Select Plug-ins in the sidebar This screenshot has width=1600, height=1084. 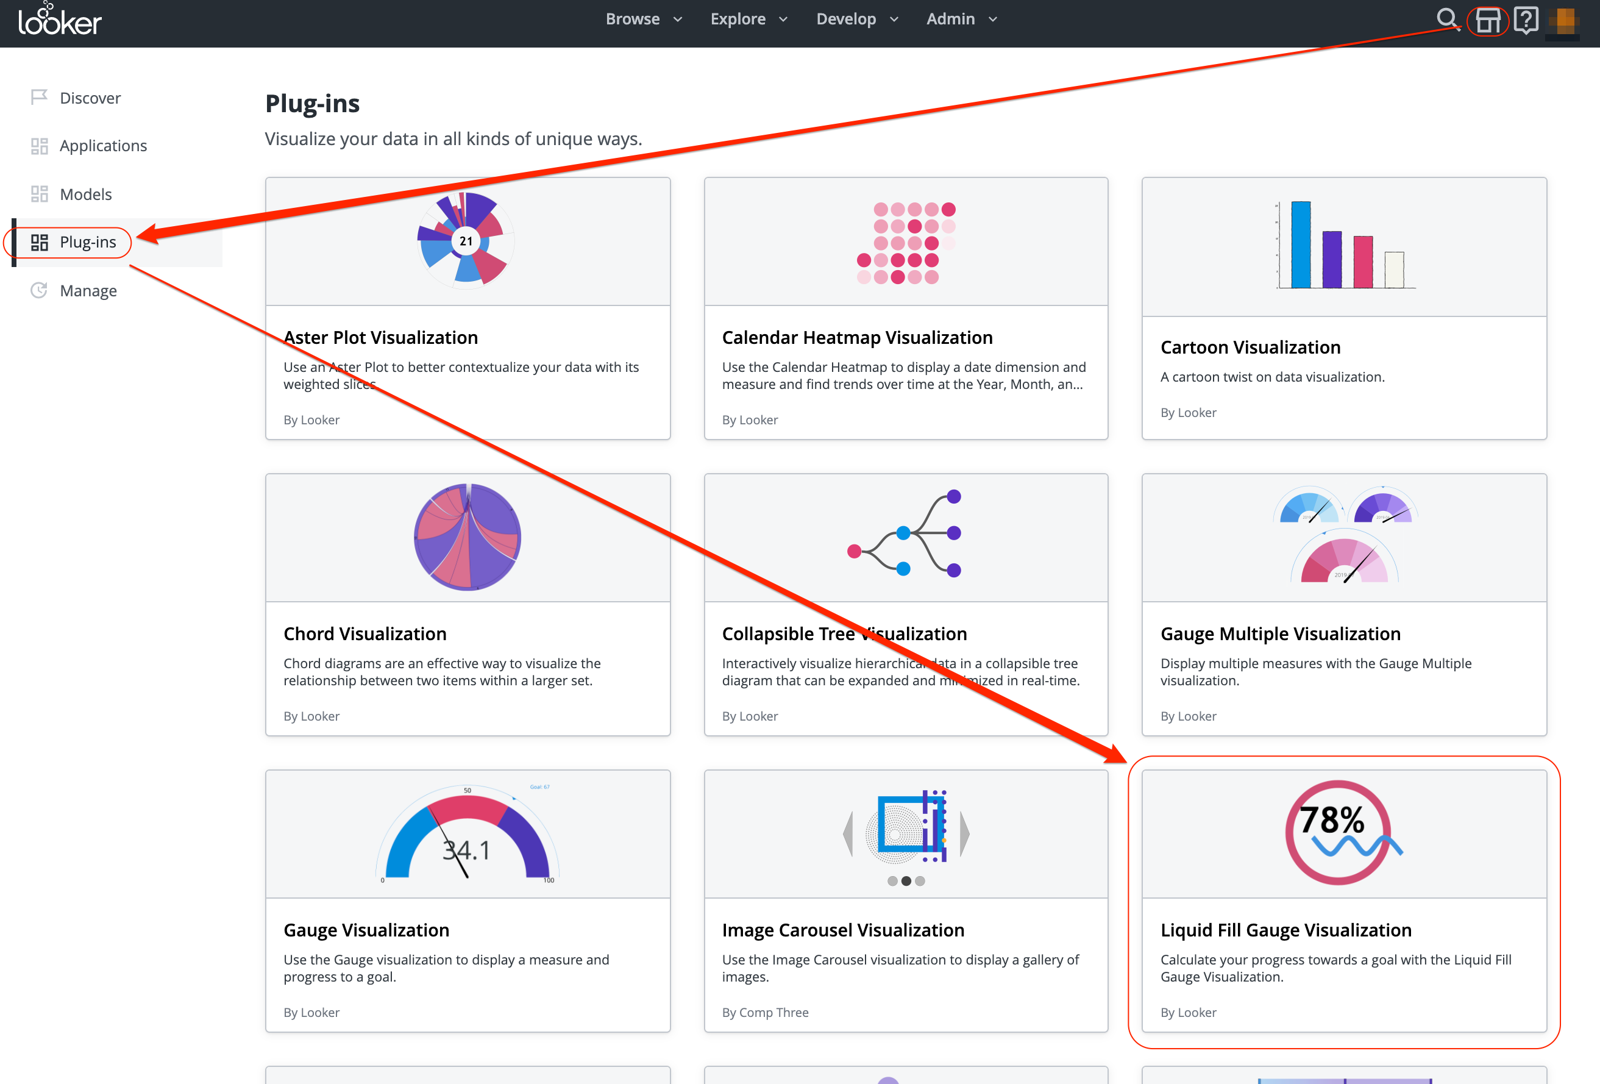tap(87, 243)
